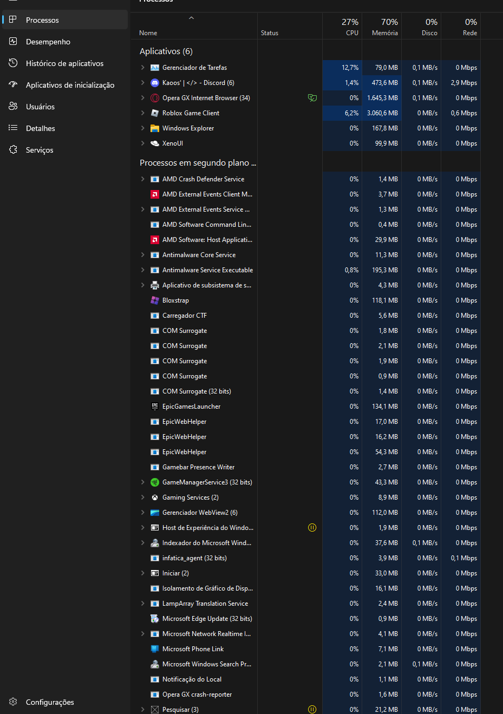The width and height of the screenshot is (503, 714).
Task: Click the efficiency mode leaf icon for Opera GX
Action: pos(312,98)
